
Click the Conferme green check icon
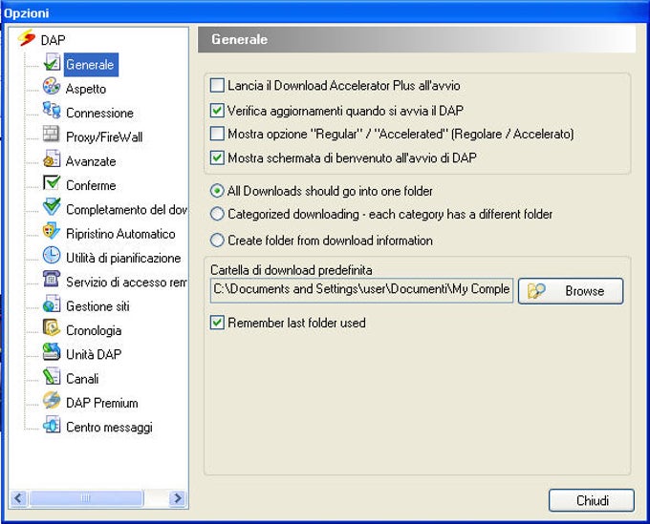pyautogui.click(x=52, y=183)
